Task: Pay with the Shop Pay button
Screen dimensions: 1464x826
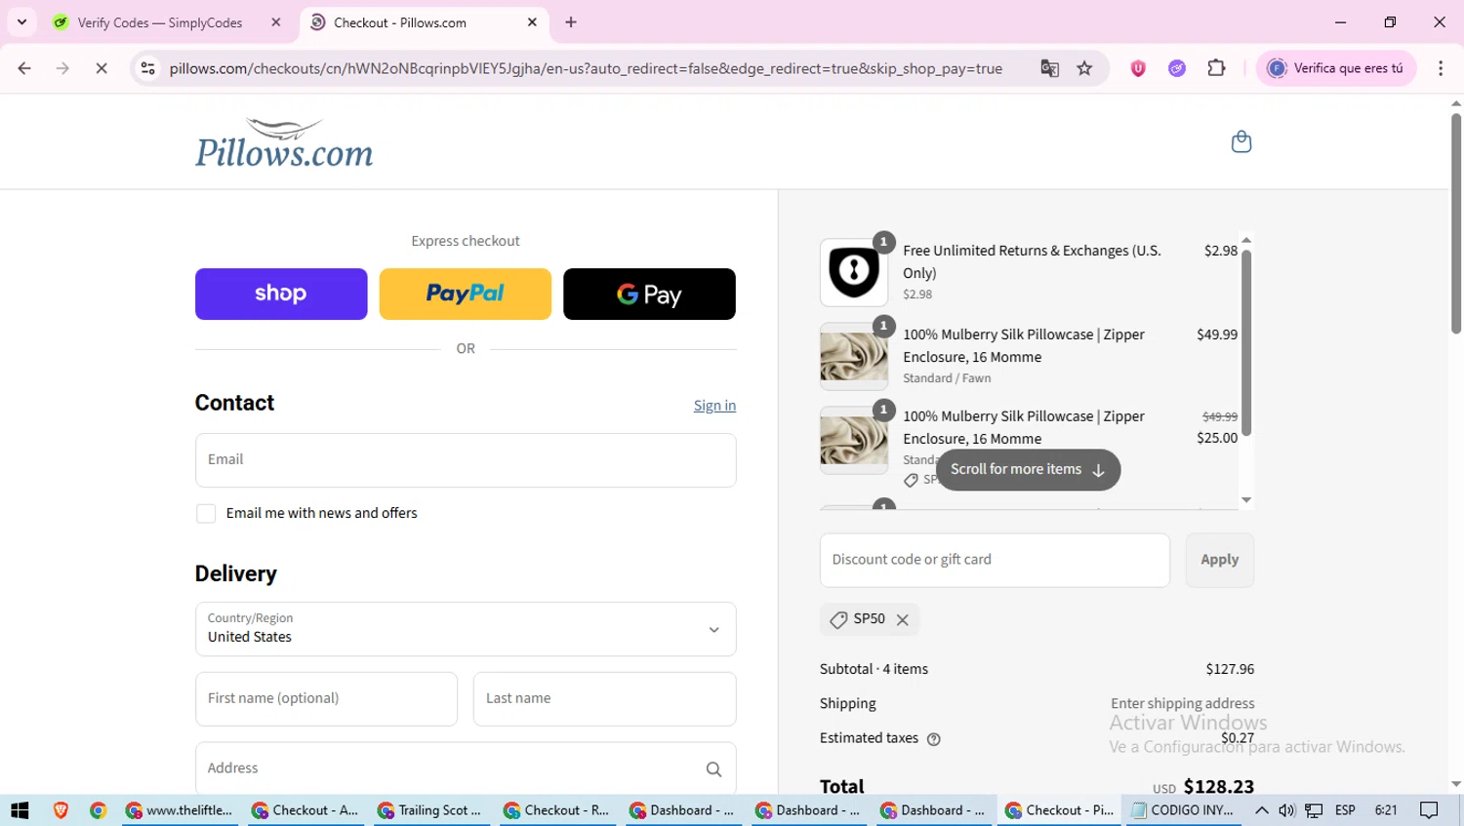Action: coord(281,294)
